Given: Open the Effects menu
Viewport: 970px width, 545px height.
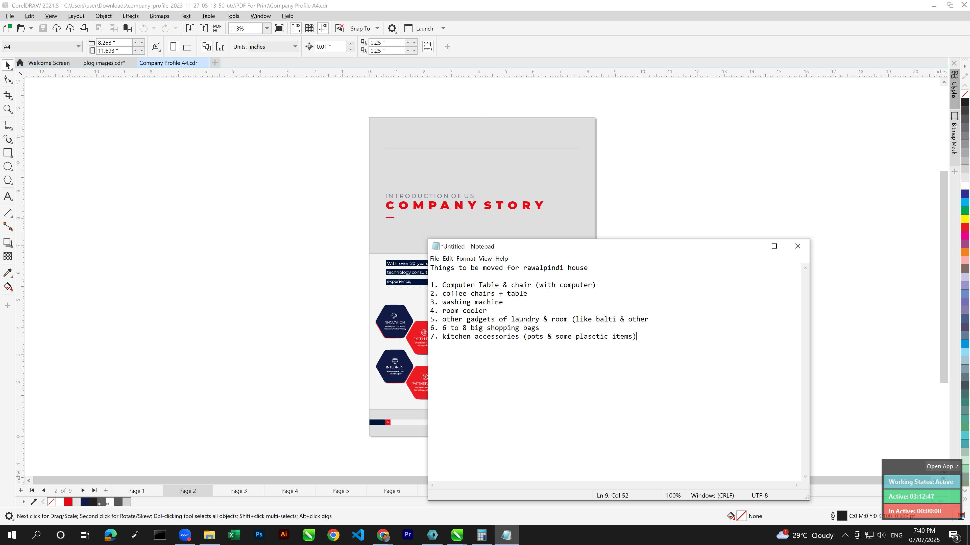Looking at the screenshot, I should 131,16.
